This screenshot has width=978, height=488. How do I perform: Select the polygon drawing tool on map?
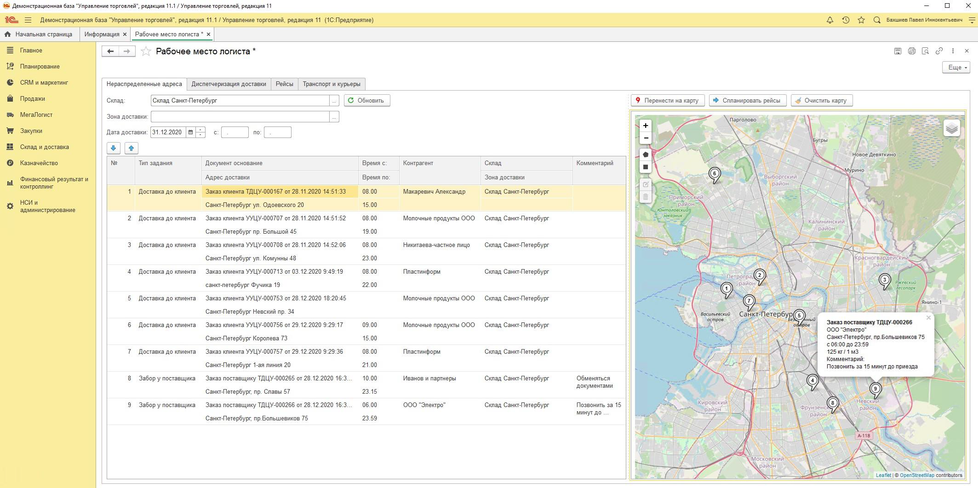pyautogui.click(x=646, y=155)
